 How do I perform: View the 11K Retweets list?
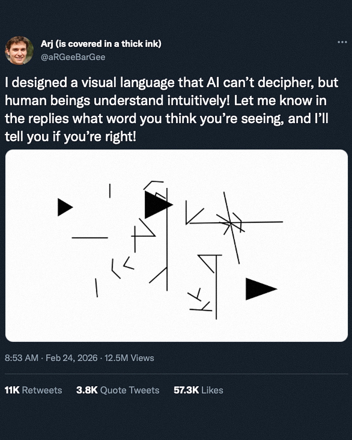point(33,390)
